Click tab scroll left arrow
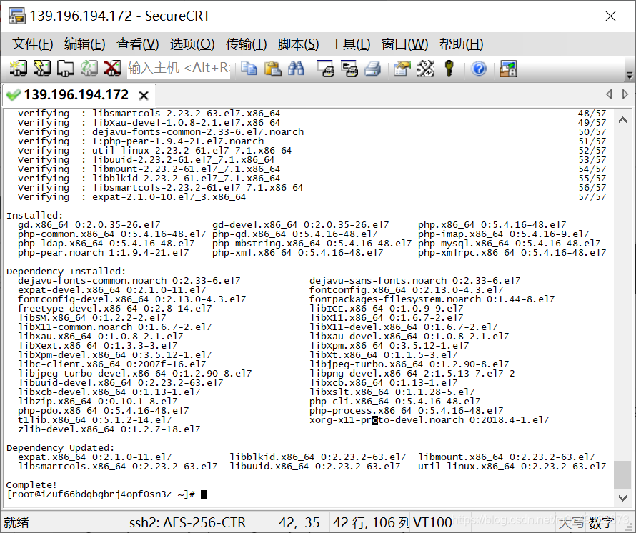Screen dimensions: 636x533 pyautogui.click(x=609, y=94)
